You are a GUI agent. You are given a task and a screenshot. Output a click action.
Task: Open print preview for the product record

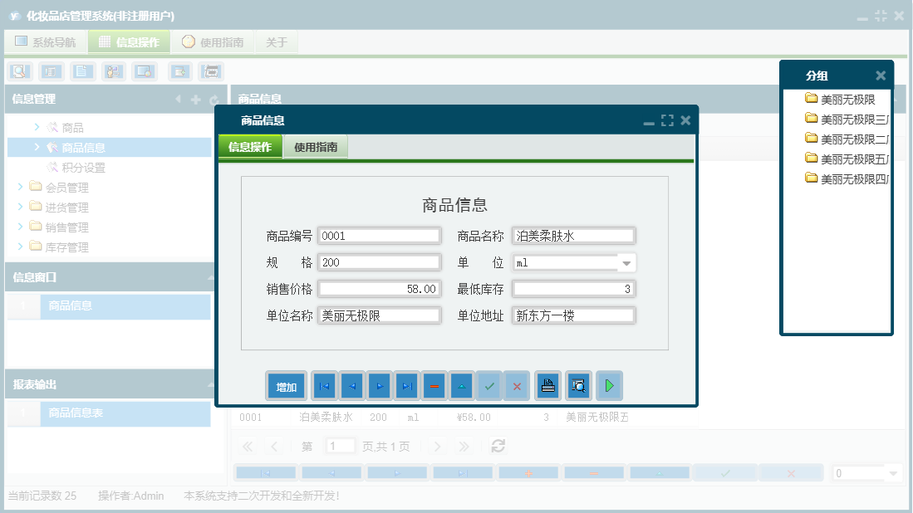(578, 385)
